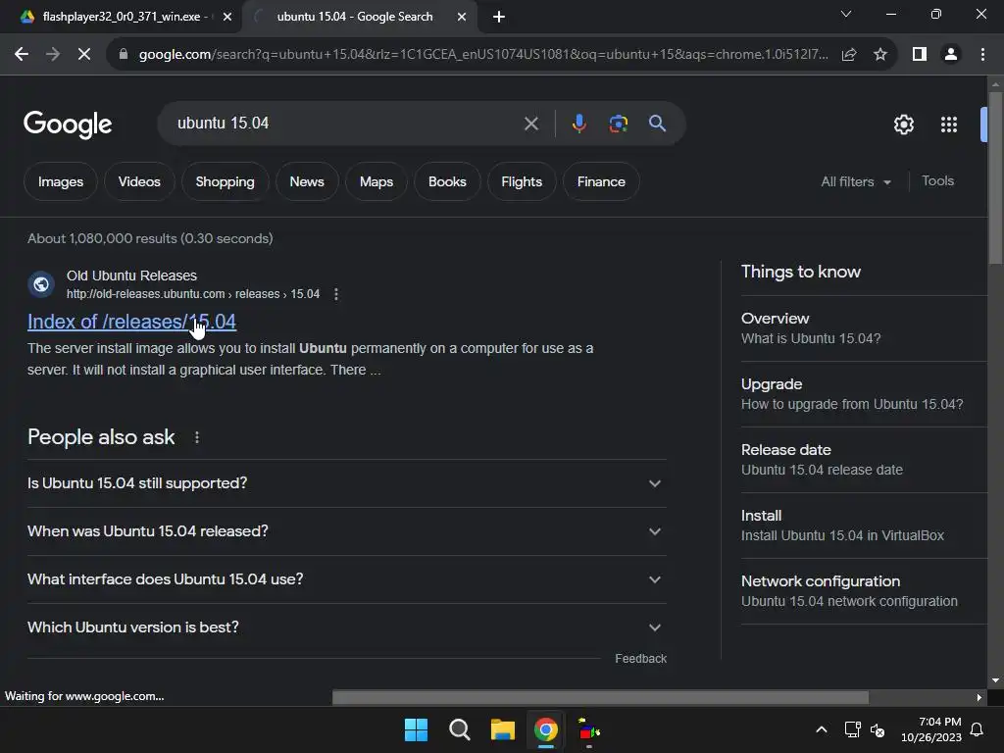The image size is (1004, 753).
Task: Stop loading the page
Action: tap(84, 55)
